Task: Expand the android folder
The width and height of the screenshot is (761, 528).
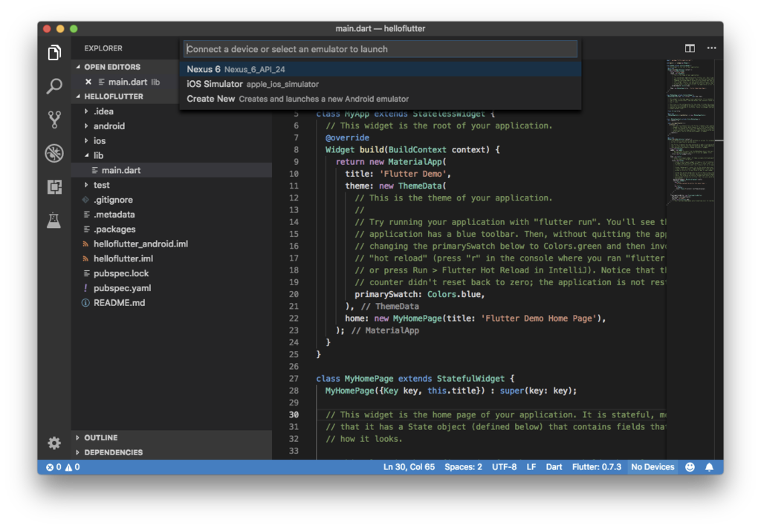Action: pyautogui.click(x=86, y=126)
